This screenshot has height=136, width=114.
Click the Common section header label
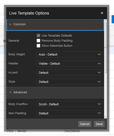(x=19, y=24)
